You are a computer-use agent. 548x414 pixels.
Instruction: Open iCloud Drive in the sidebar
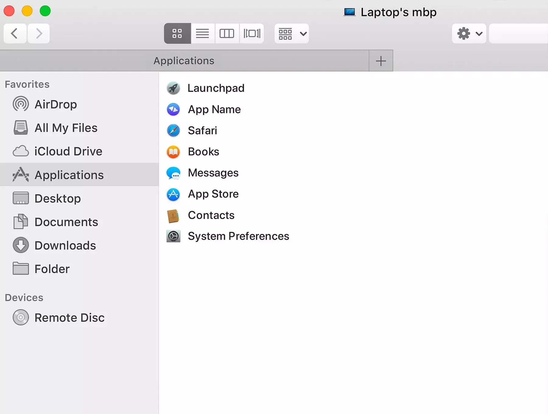point(79,151)
